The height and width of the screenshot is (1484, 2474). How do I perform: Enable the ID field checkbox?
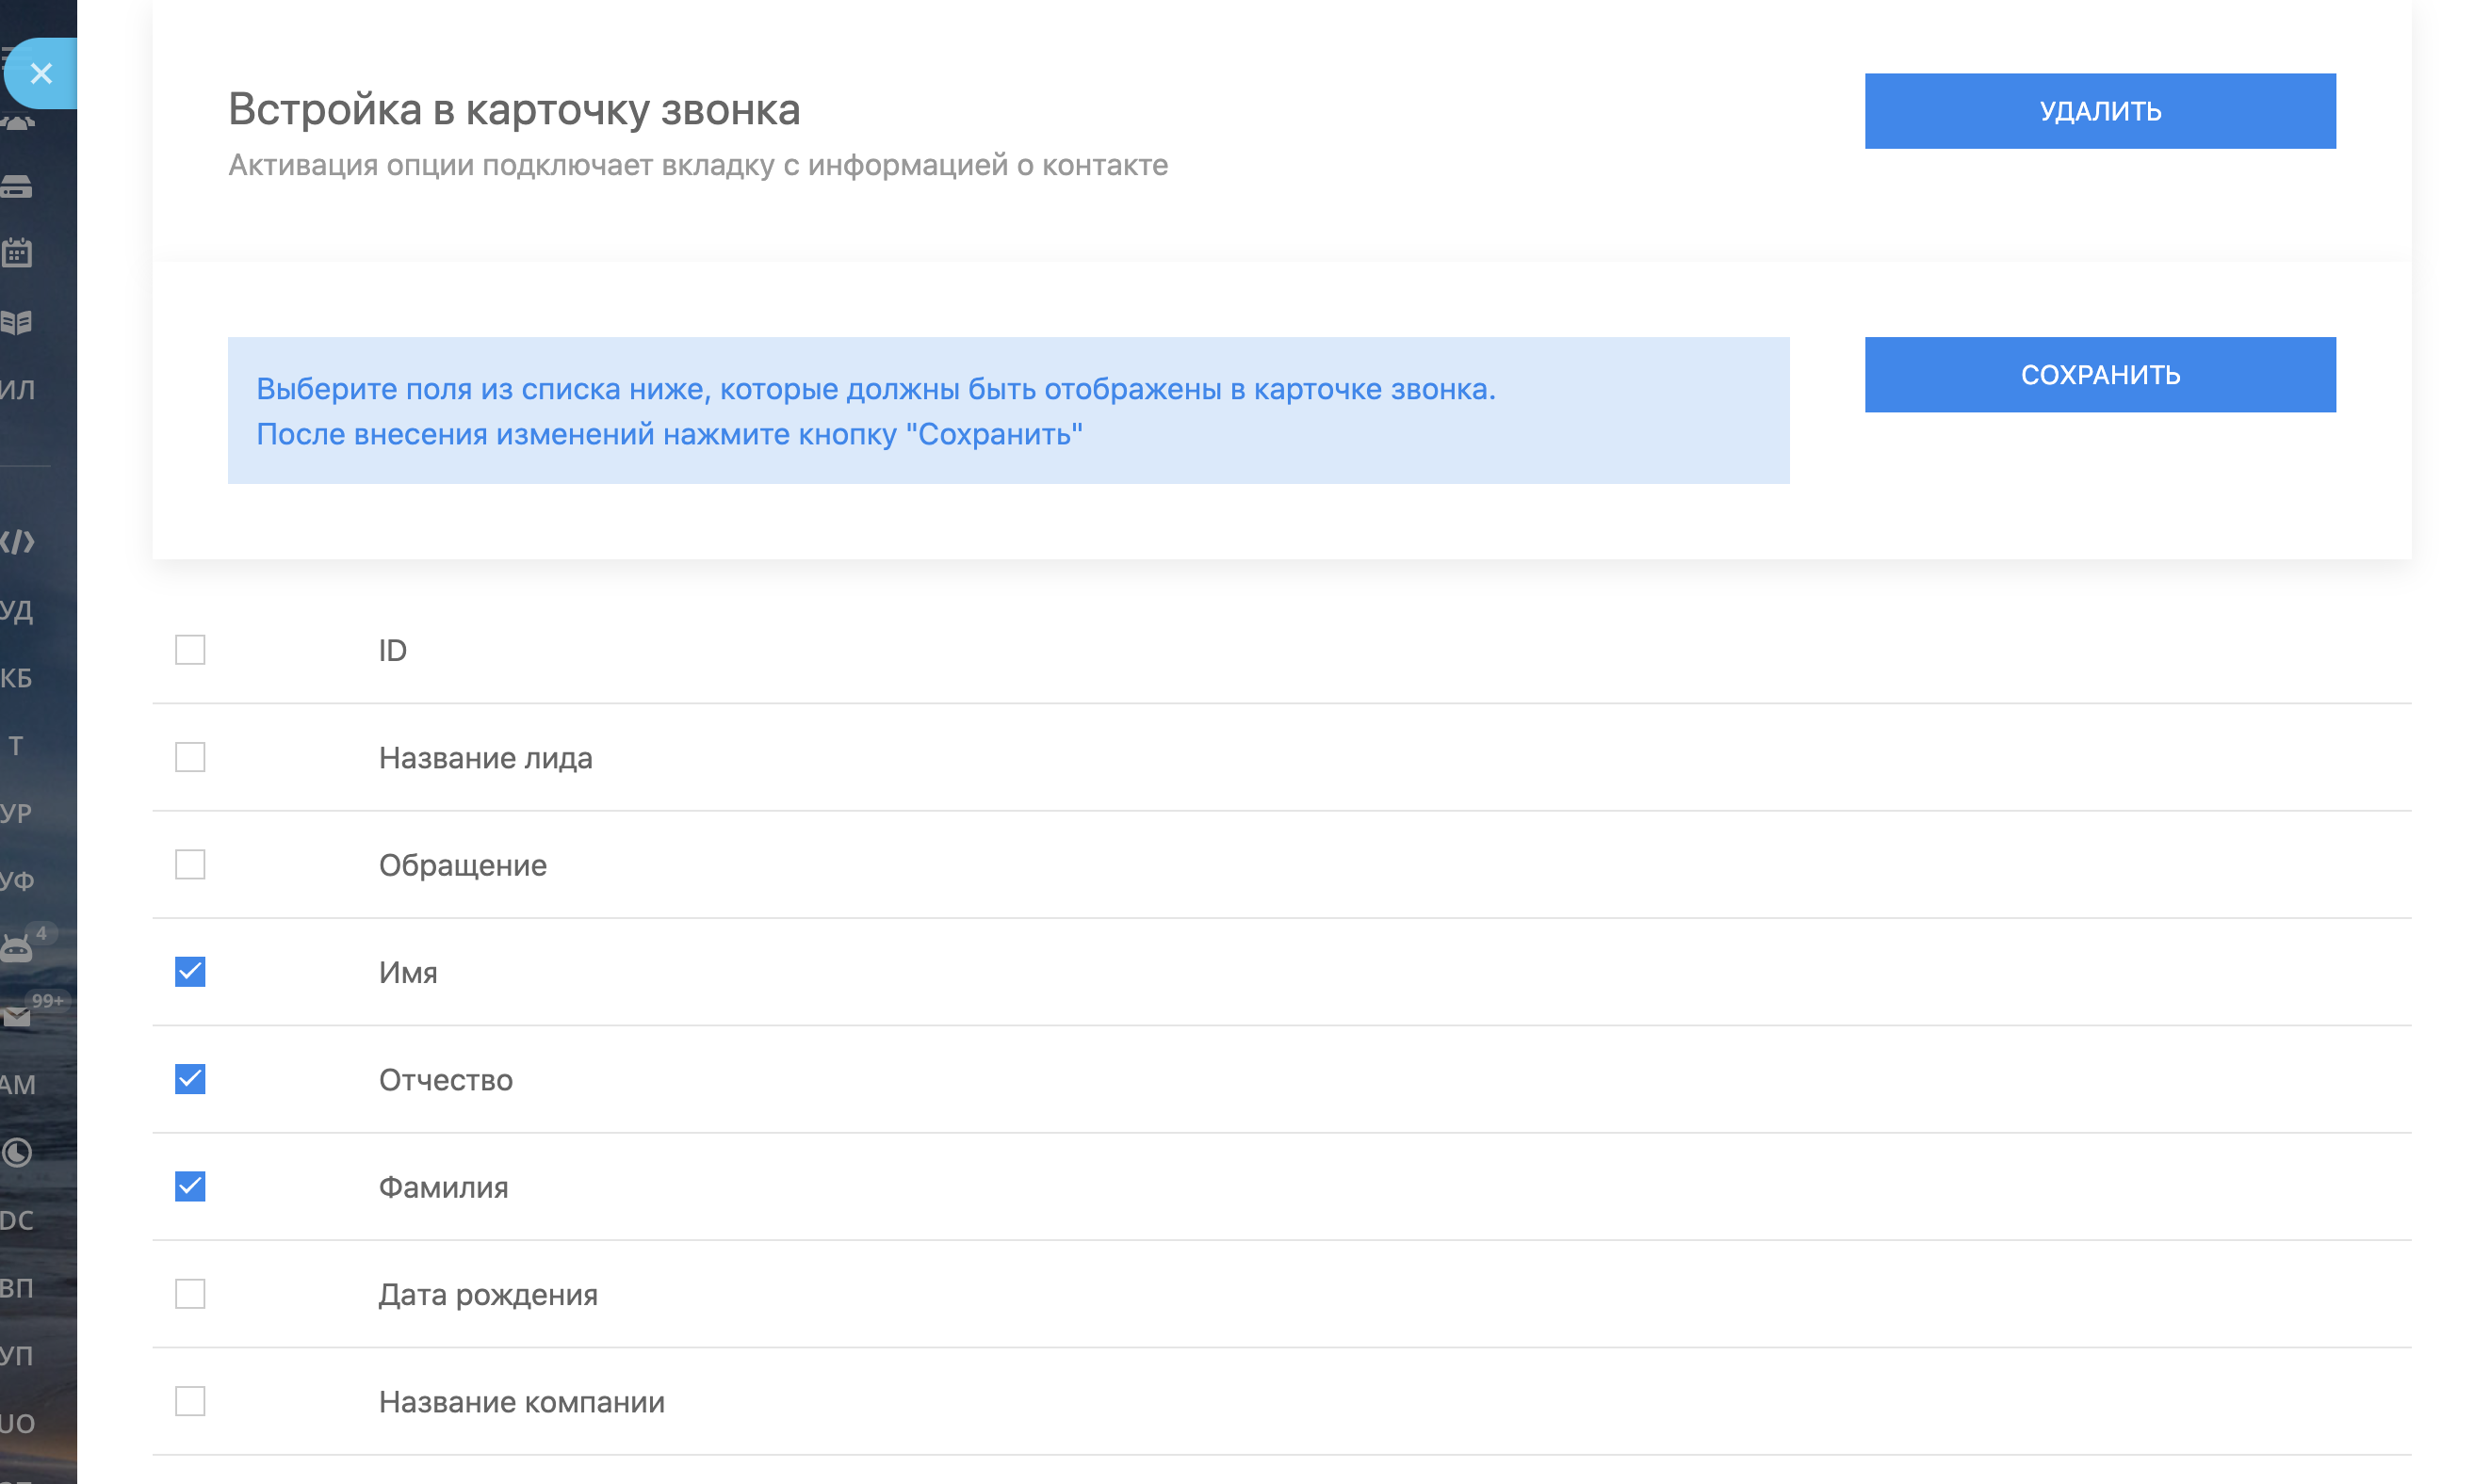(x=190, y=650)
